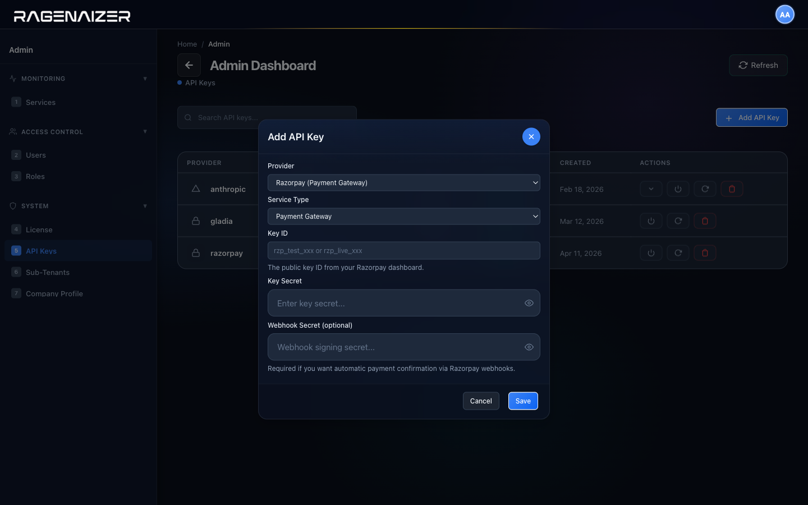Screen dimensions: 808x505
Task: Click the Provider column header
Action: pos(204,163)
